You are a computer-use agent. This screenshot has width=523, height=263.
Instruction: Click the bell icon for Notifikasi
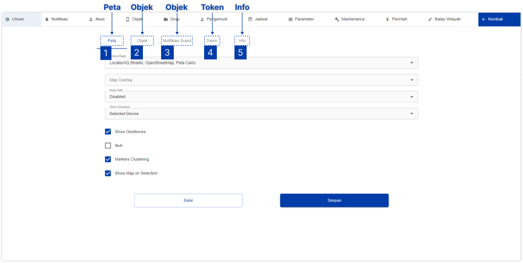click(47, 19)
